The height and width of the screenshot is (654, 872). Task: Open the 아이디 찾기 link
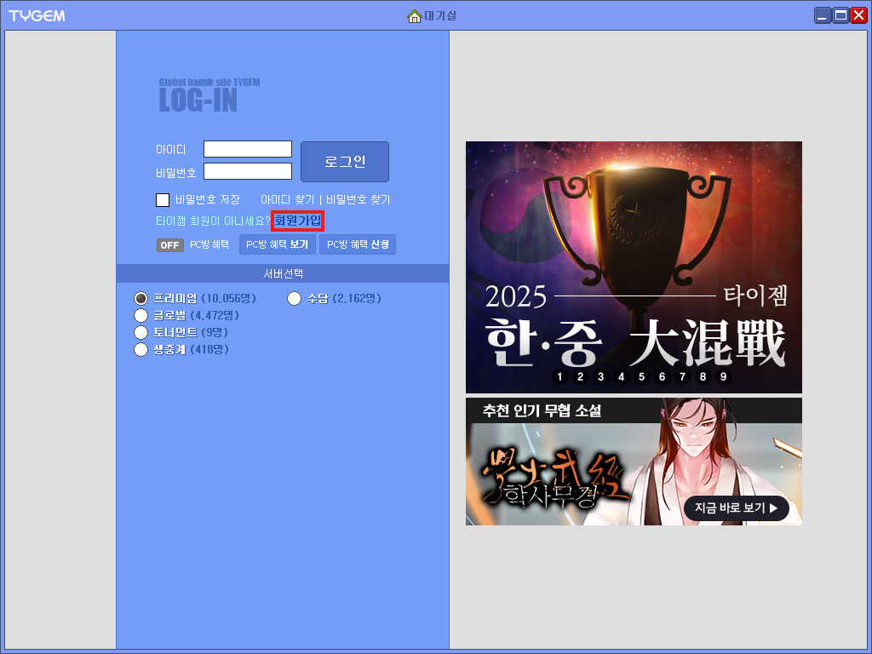[x=288, y=199]
